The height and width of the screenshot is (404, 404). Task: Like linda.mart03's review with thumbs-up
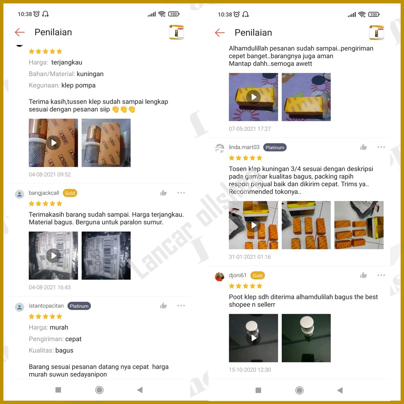pyautogui.click(x=363, y=147)
